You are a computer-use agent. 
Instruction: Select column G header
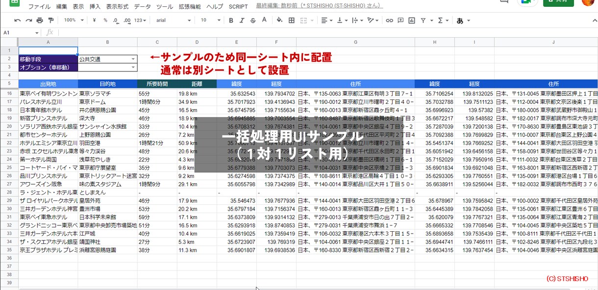click(x=355, y=42)
